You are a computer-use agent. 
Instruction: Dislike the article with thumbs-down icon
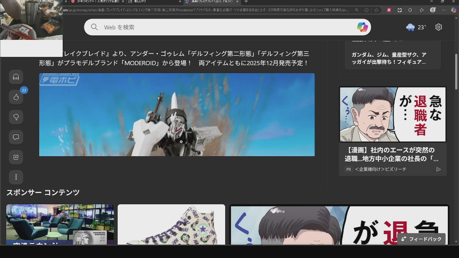click(x=16, y=117)
